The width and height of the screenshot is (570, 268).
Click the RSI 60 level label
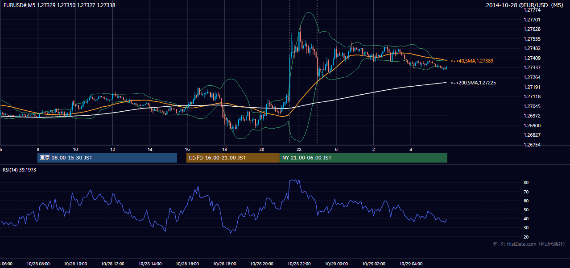coord(526,201)
